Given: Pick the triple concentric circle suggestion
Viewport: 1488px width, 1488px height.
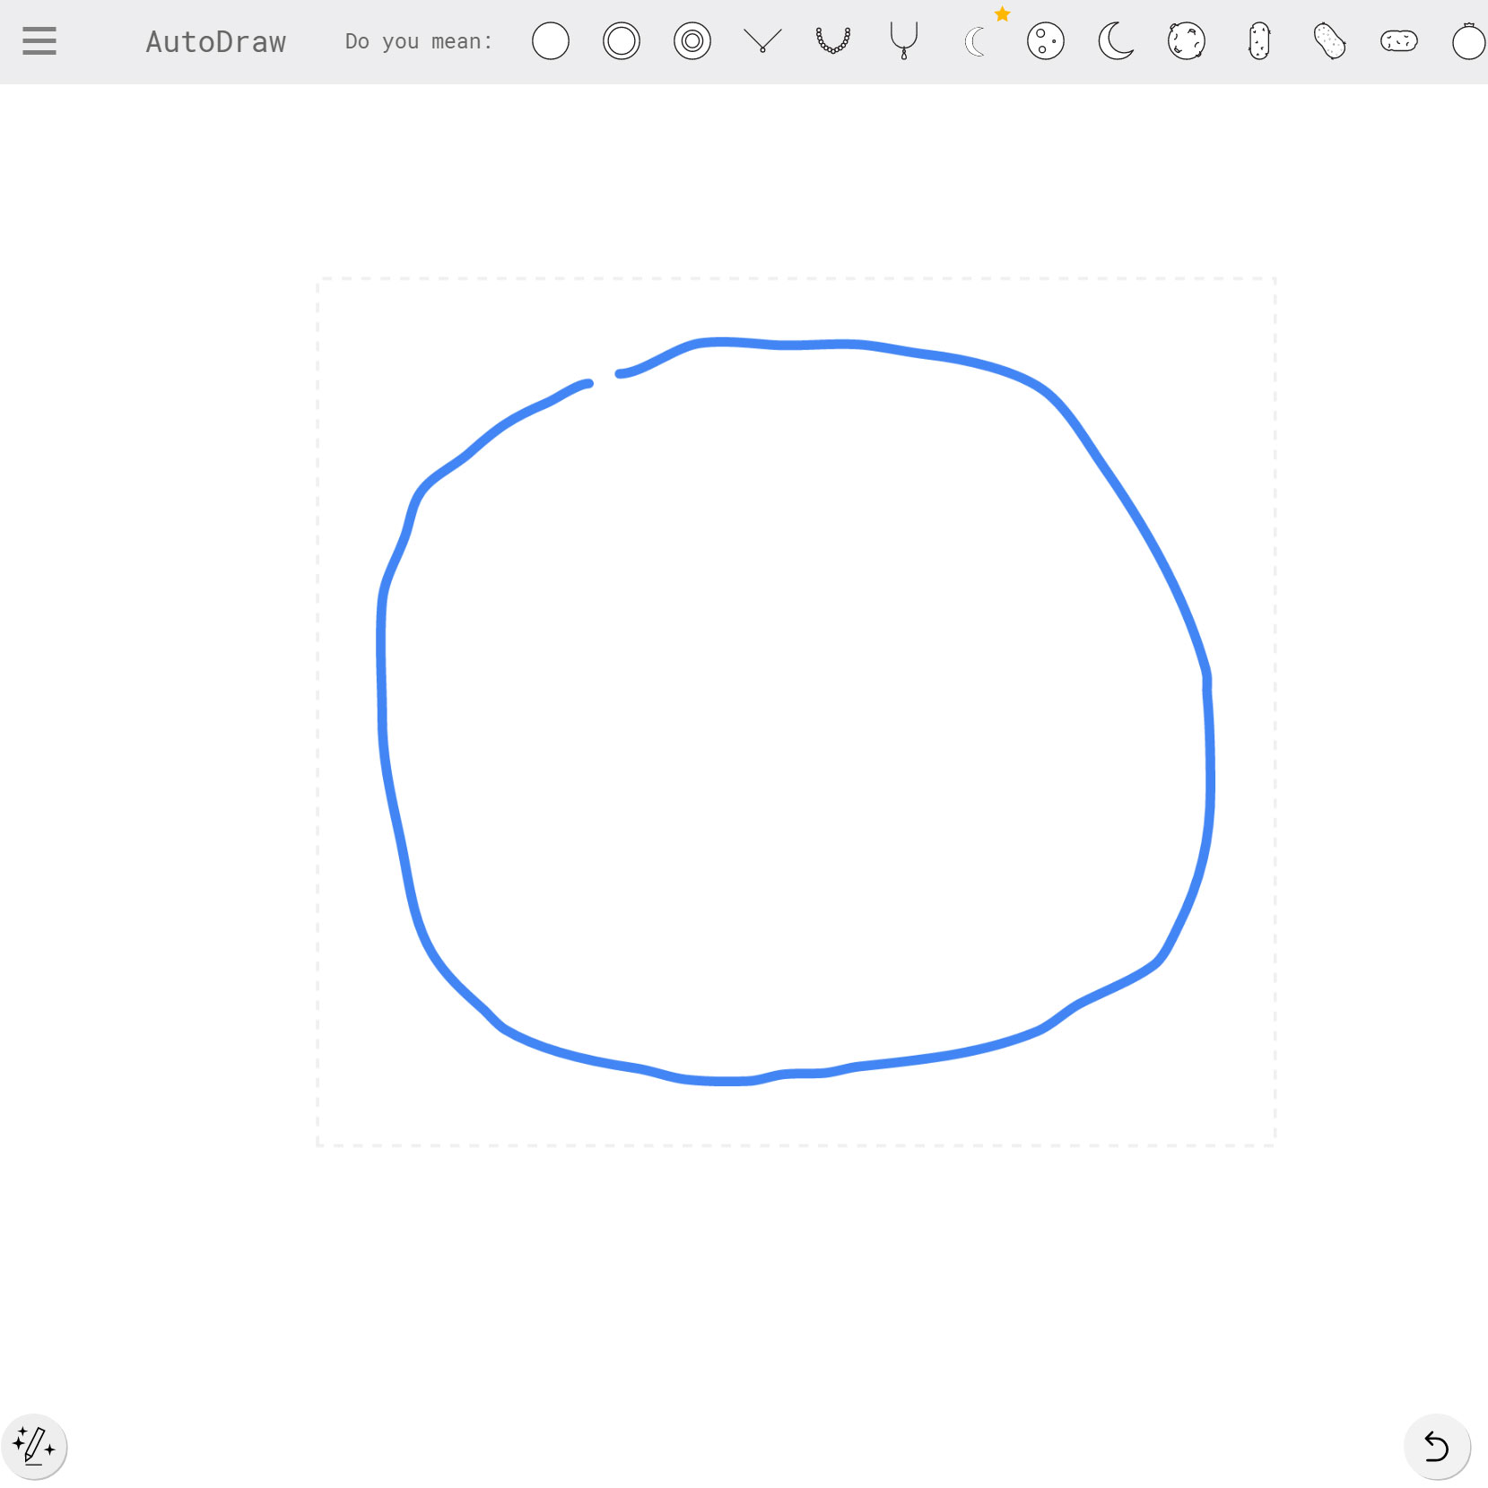Looking at the screenshot, I should (692, 41).
